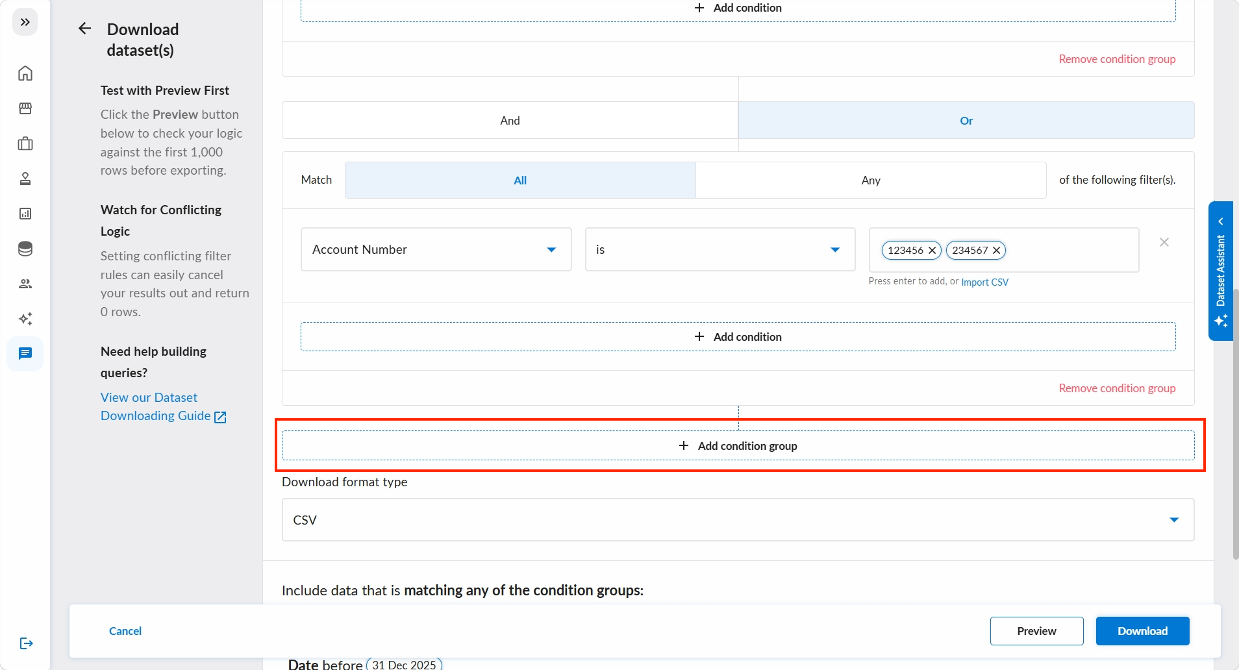
Task: Open the people group icon in sidebar
Action: pos(25,284)
